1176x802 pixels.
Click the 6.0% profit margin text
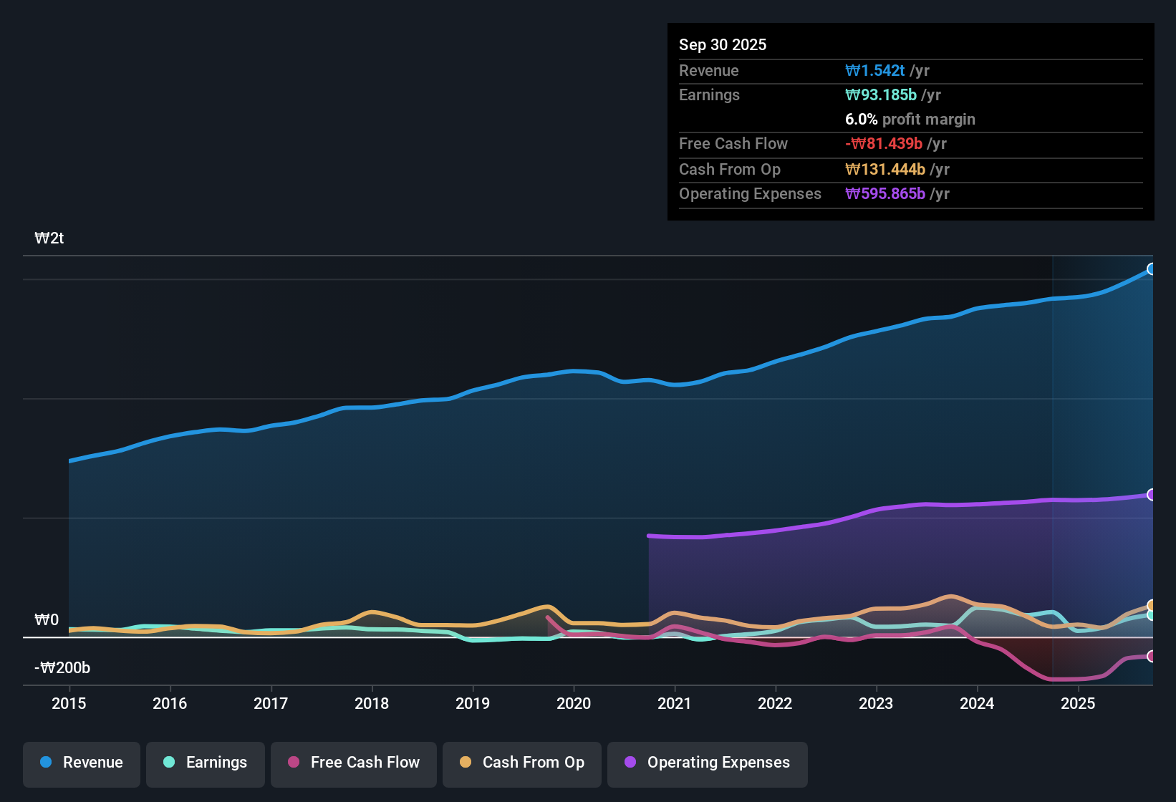(x=910, y=120)
